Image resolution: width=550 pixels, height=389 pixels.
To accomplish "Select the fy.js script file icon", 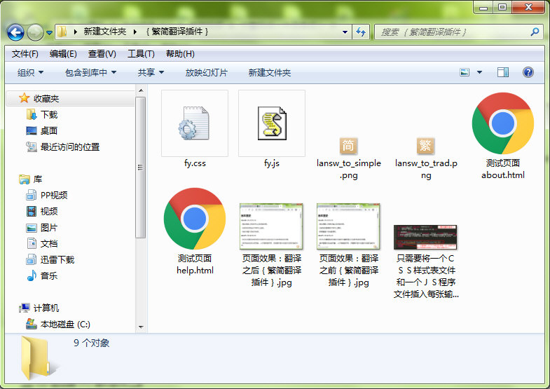I will [272, 123].
